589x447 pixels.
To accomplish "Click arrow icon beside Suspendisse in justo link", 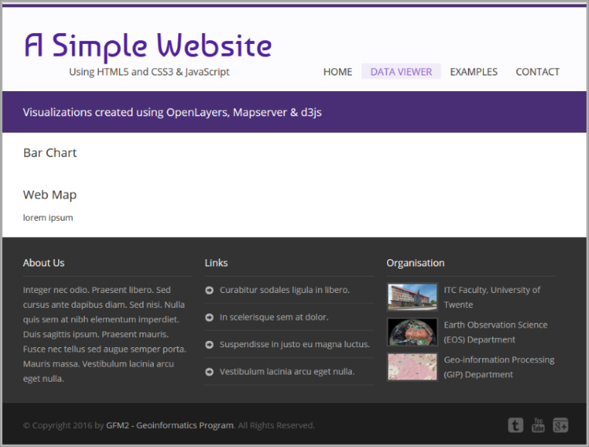I will tap(209, 344).
